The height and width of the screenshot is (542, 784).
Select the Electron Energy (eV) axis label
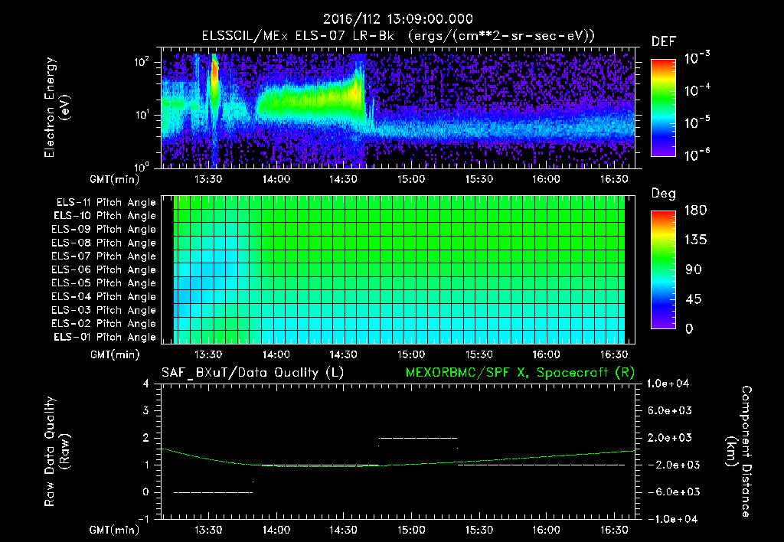coord(57,107)
